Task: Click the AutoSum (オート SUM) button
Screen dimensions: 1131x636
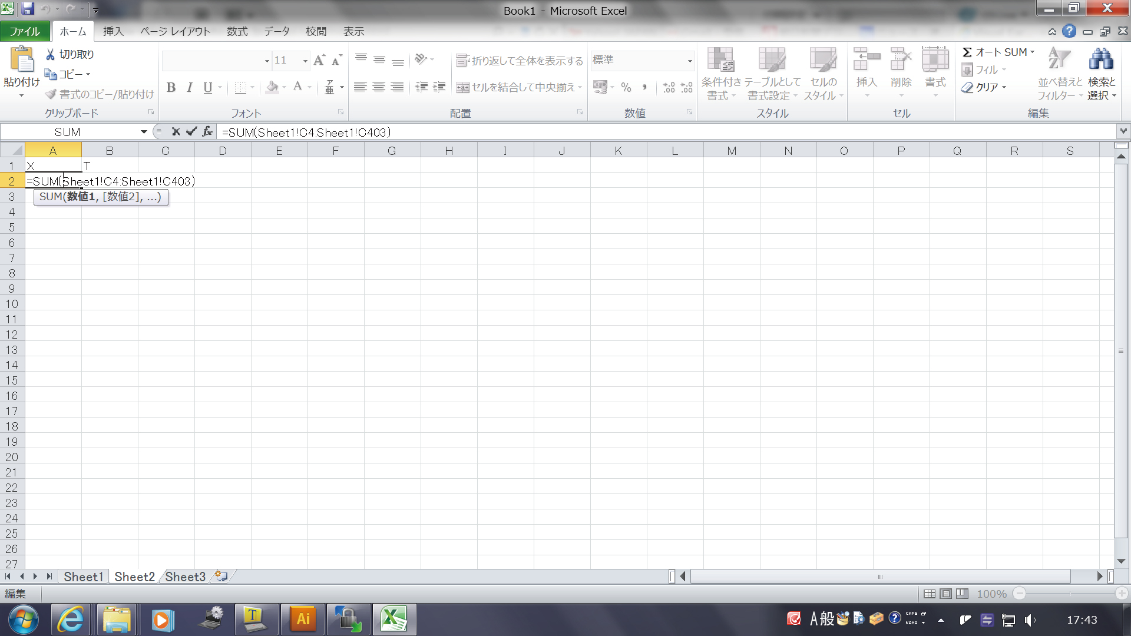Action: (x=995, y=52)
